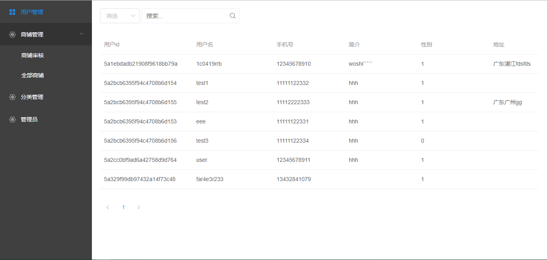Click the 性别 column header

click(x=427, y=44)
